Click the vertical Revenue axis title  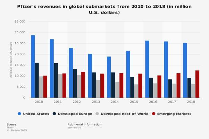pos(11,60)
